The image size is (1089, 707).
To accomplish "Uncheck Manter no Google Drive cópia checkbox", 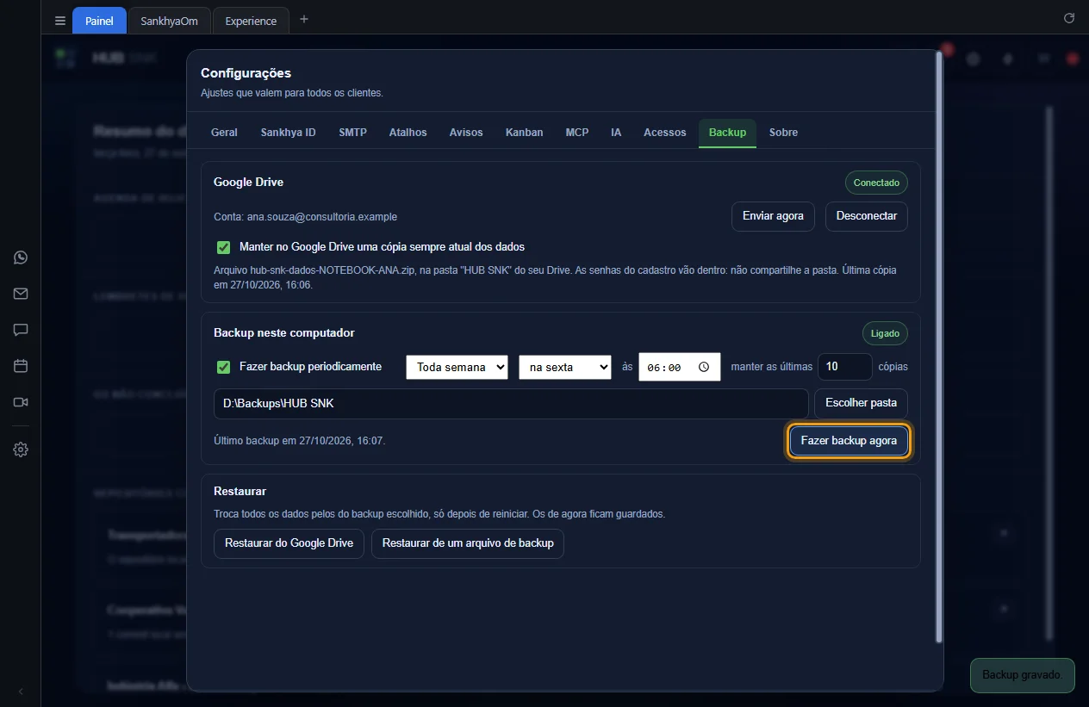I will coord(224,247).
